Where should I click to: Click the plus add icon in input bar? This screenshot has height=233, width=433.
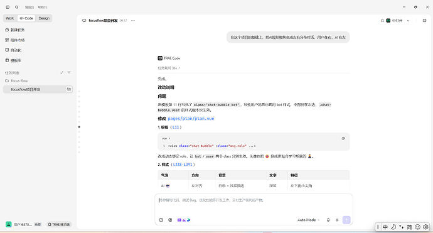[x=337, y=220]
